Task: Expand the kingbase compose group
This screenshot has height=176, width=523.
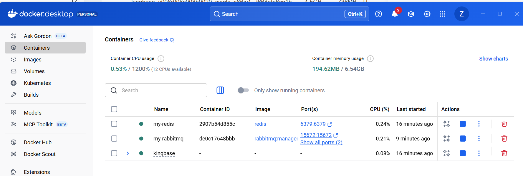Action: coord(128,153)
